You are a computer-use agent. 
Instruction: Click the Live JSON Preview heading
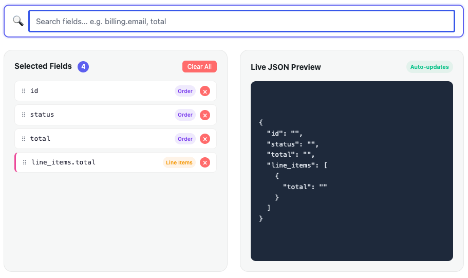[286, 67]
